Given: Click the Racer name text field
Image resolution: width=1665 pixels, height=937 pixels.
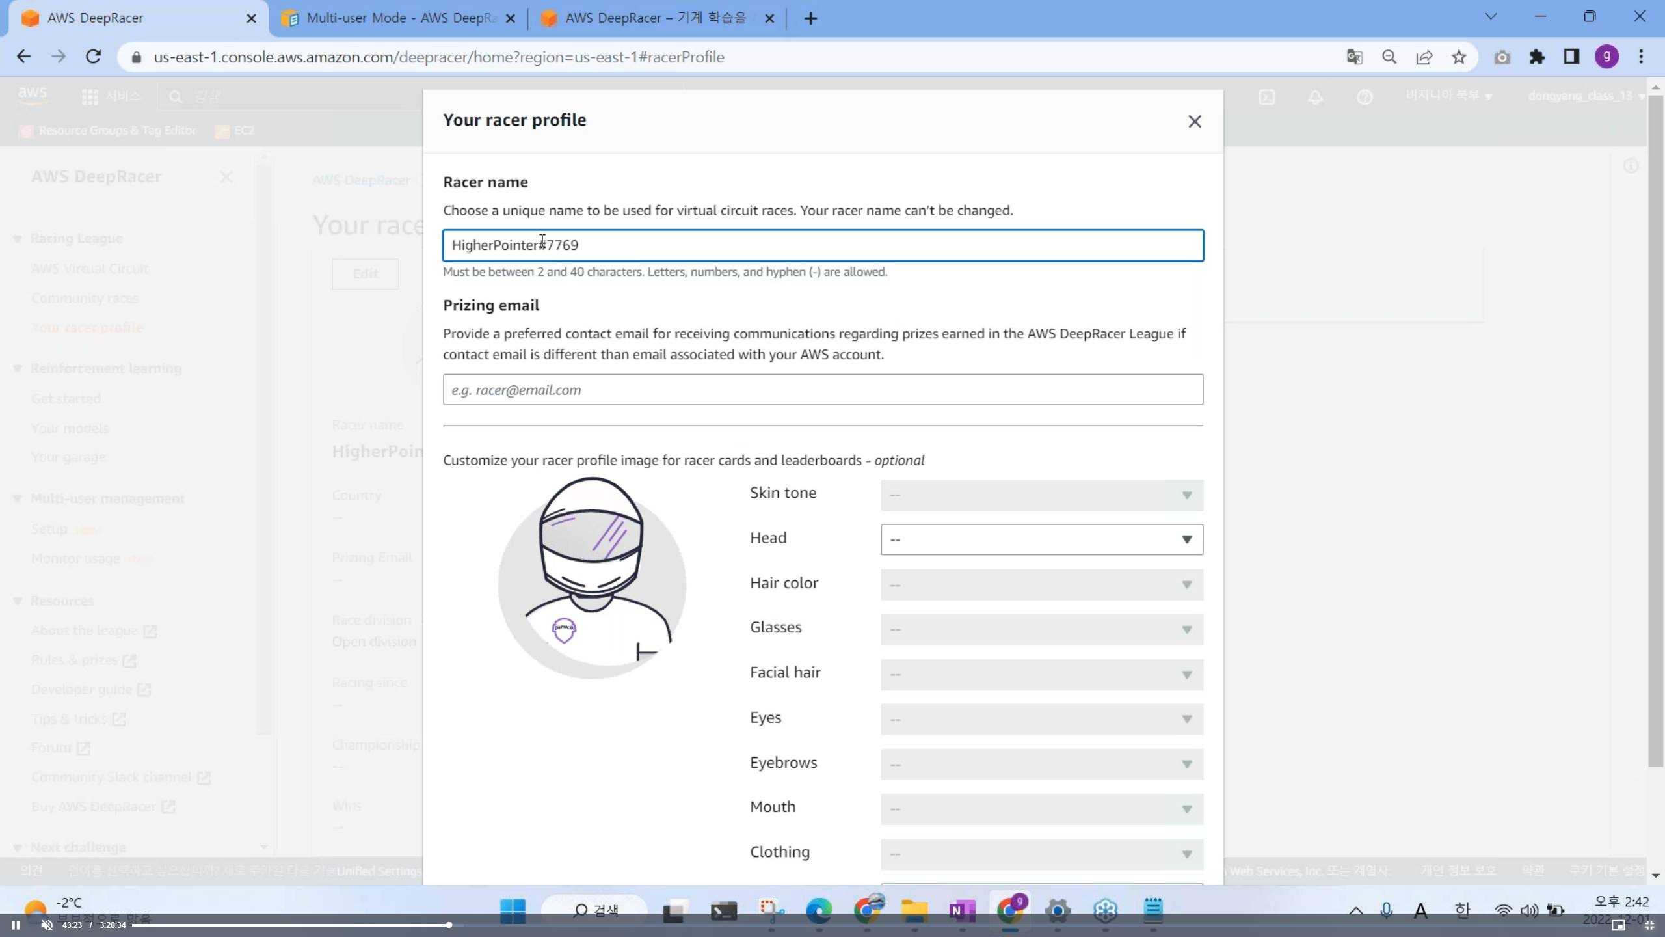Looking at the screenshot, I should click(823, 245).
